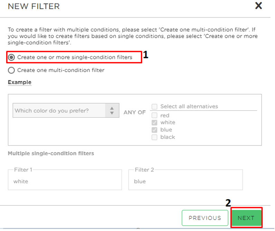Uncheck the 'blue' checkbox
The width and height of the screenshot is (275, 231).
[x=154, y=130]
